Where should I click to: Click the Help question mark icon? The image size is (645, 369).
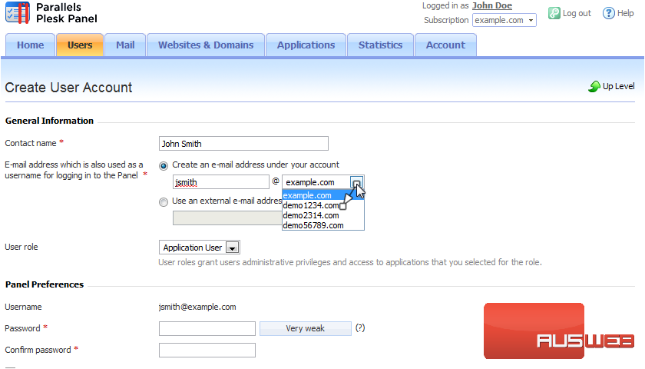click(608, 13)
